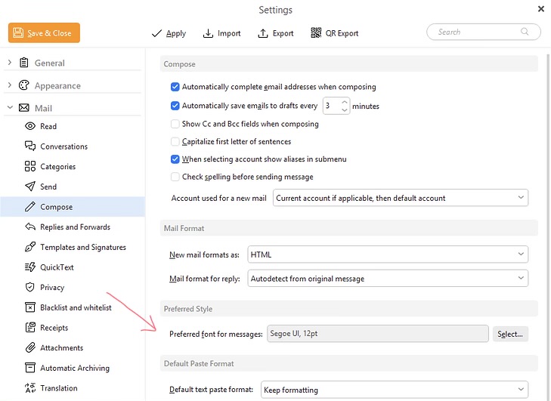The height and width of the screenshot is (401, 551).
Task: Open Send settings paper plane icon
Action: (30, 187)
